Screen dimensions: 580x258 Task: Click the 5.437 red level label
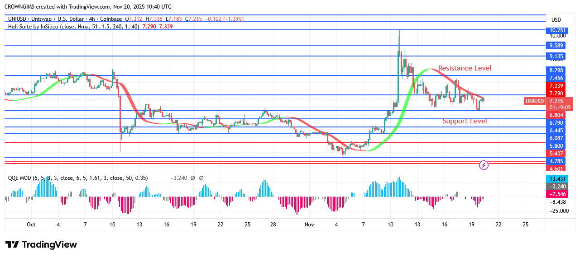click(556, 154)
